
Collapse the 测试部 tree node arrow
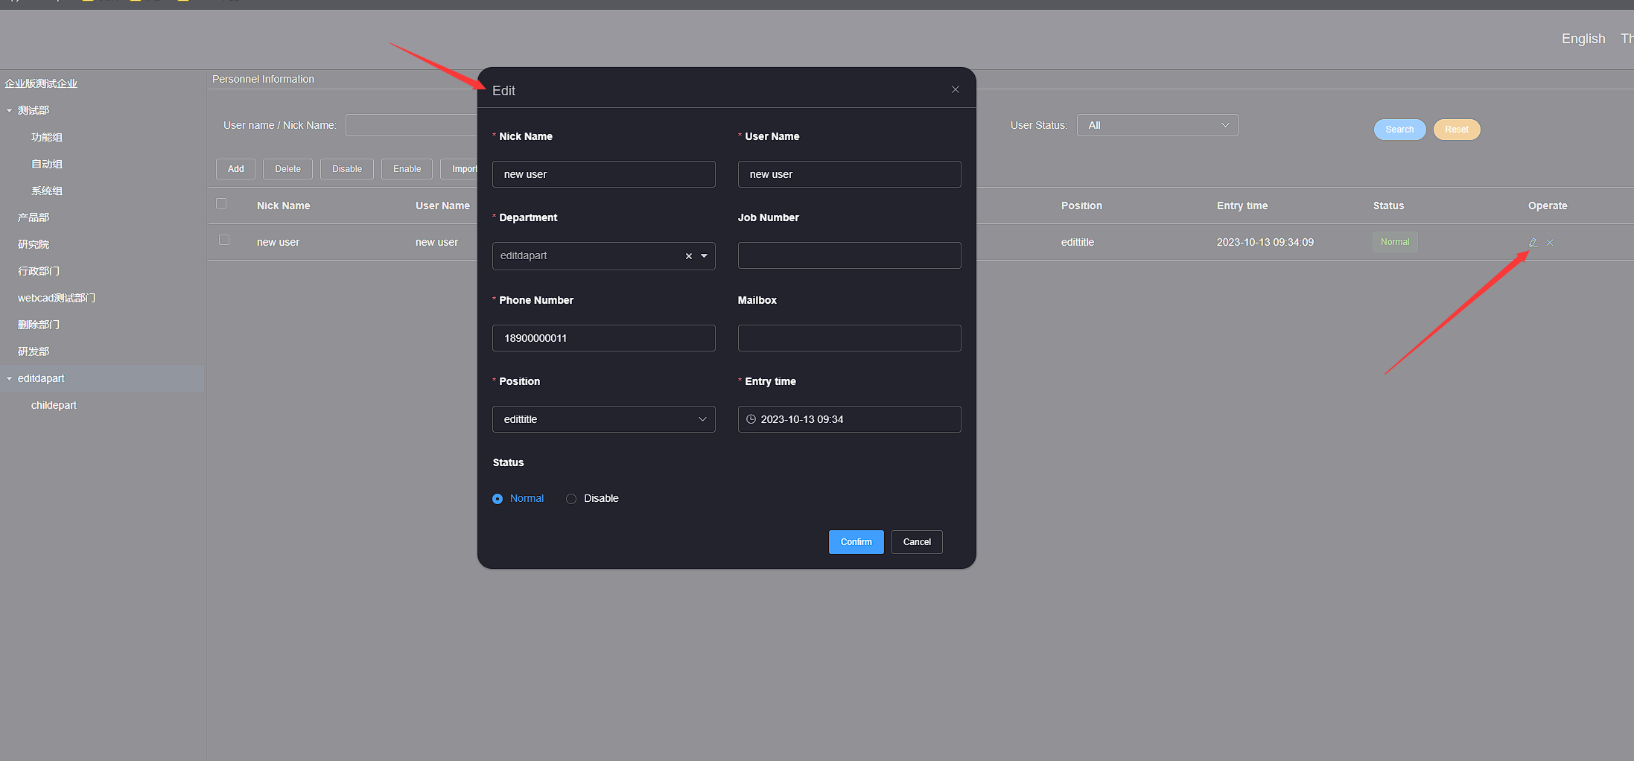tap(10, 110)
